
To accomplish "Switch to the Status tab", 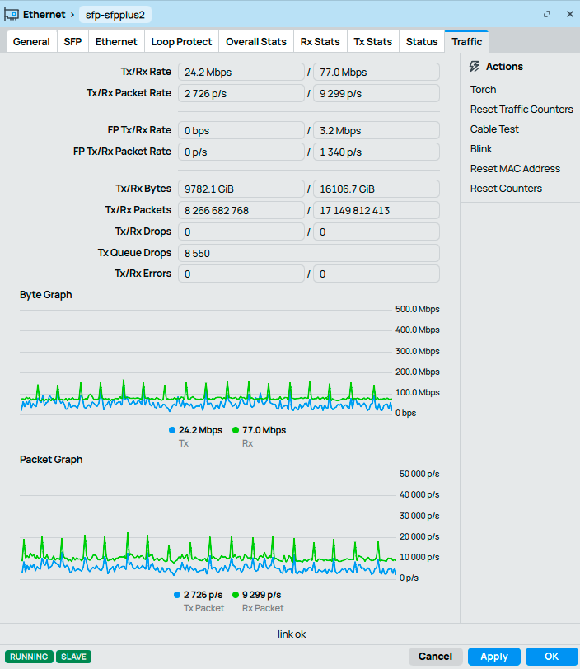I will [422, 42].
